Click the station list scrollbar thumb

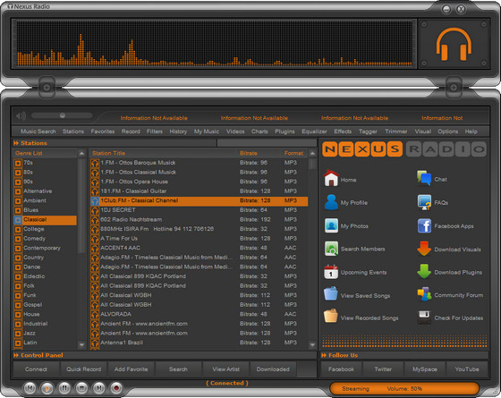point(312,165)
